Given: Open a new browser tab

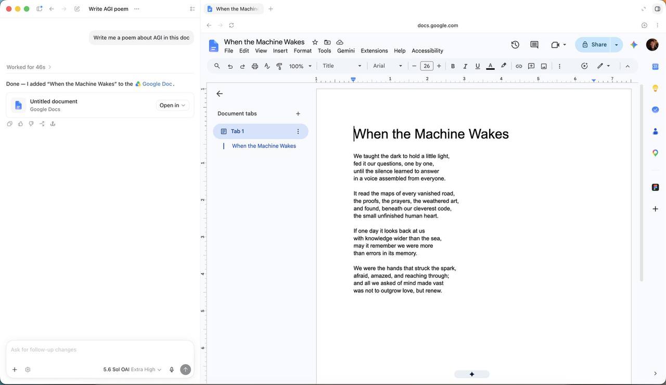Looking at the screenshot, I should pos(271,9).
